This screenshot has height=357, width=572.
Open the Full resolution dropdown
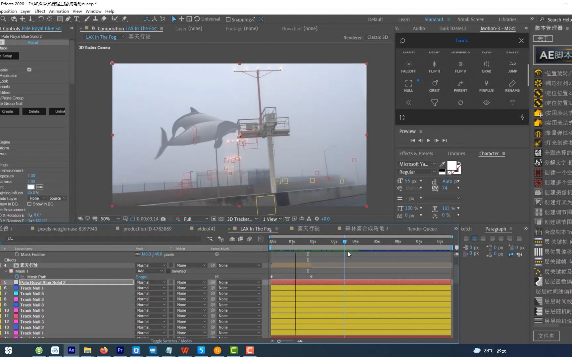[196, 219]
